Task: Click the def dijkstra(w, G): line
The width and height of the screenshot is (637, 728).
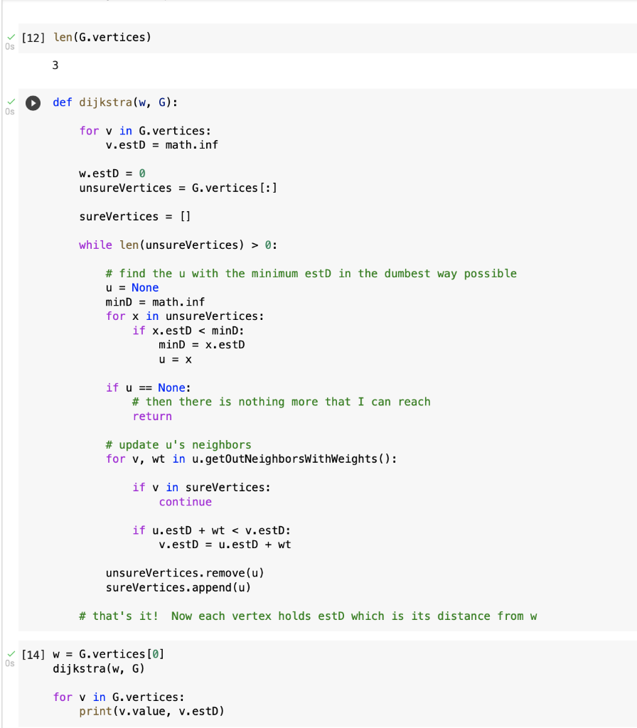Action: click(x=115, y=102)
